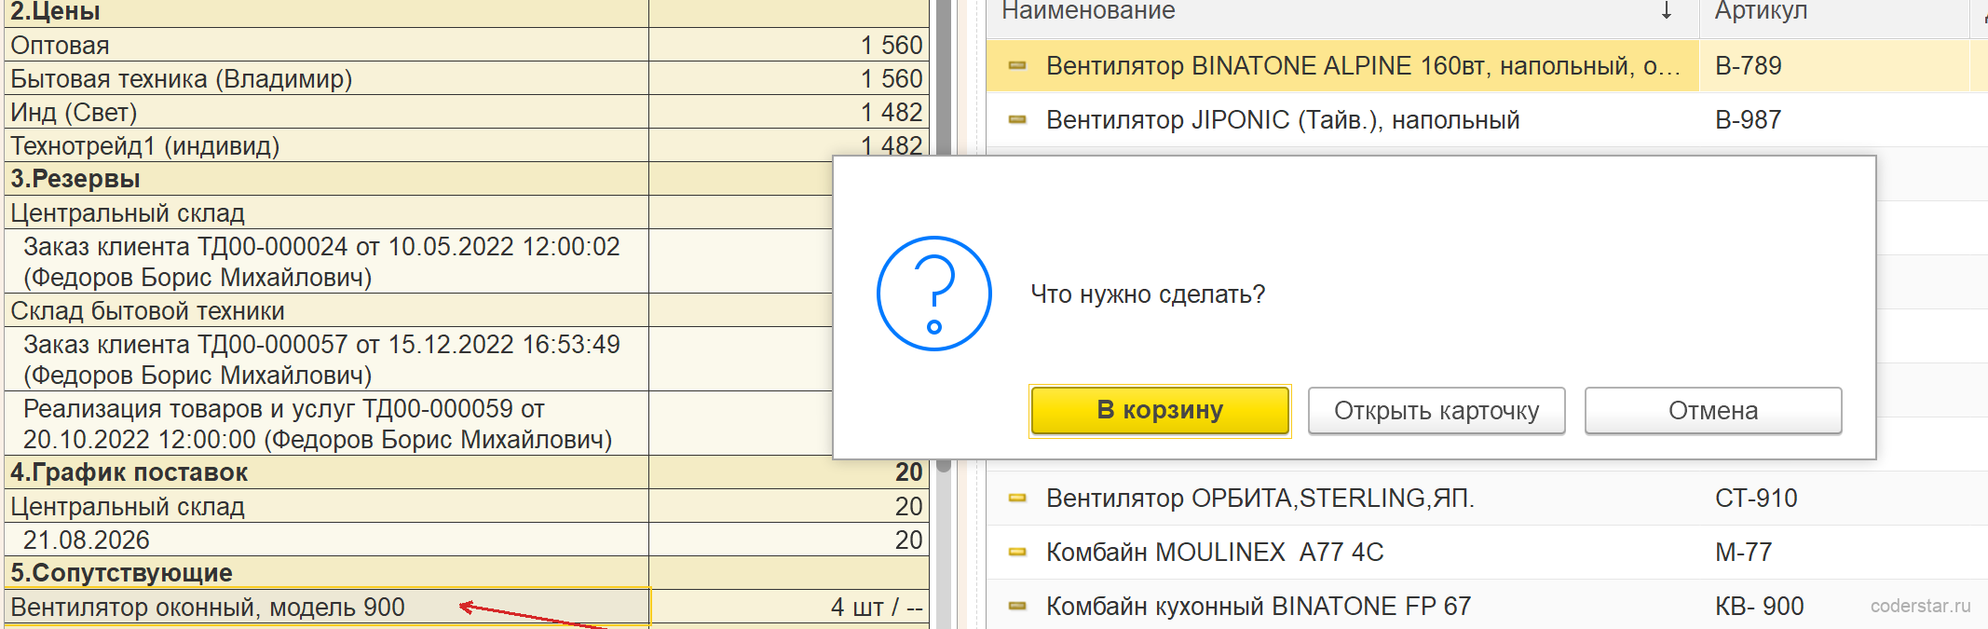Open Заказ клиента ТД00-000024 reserve entry

(x=321, y=262)
